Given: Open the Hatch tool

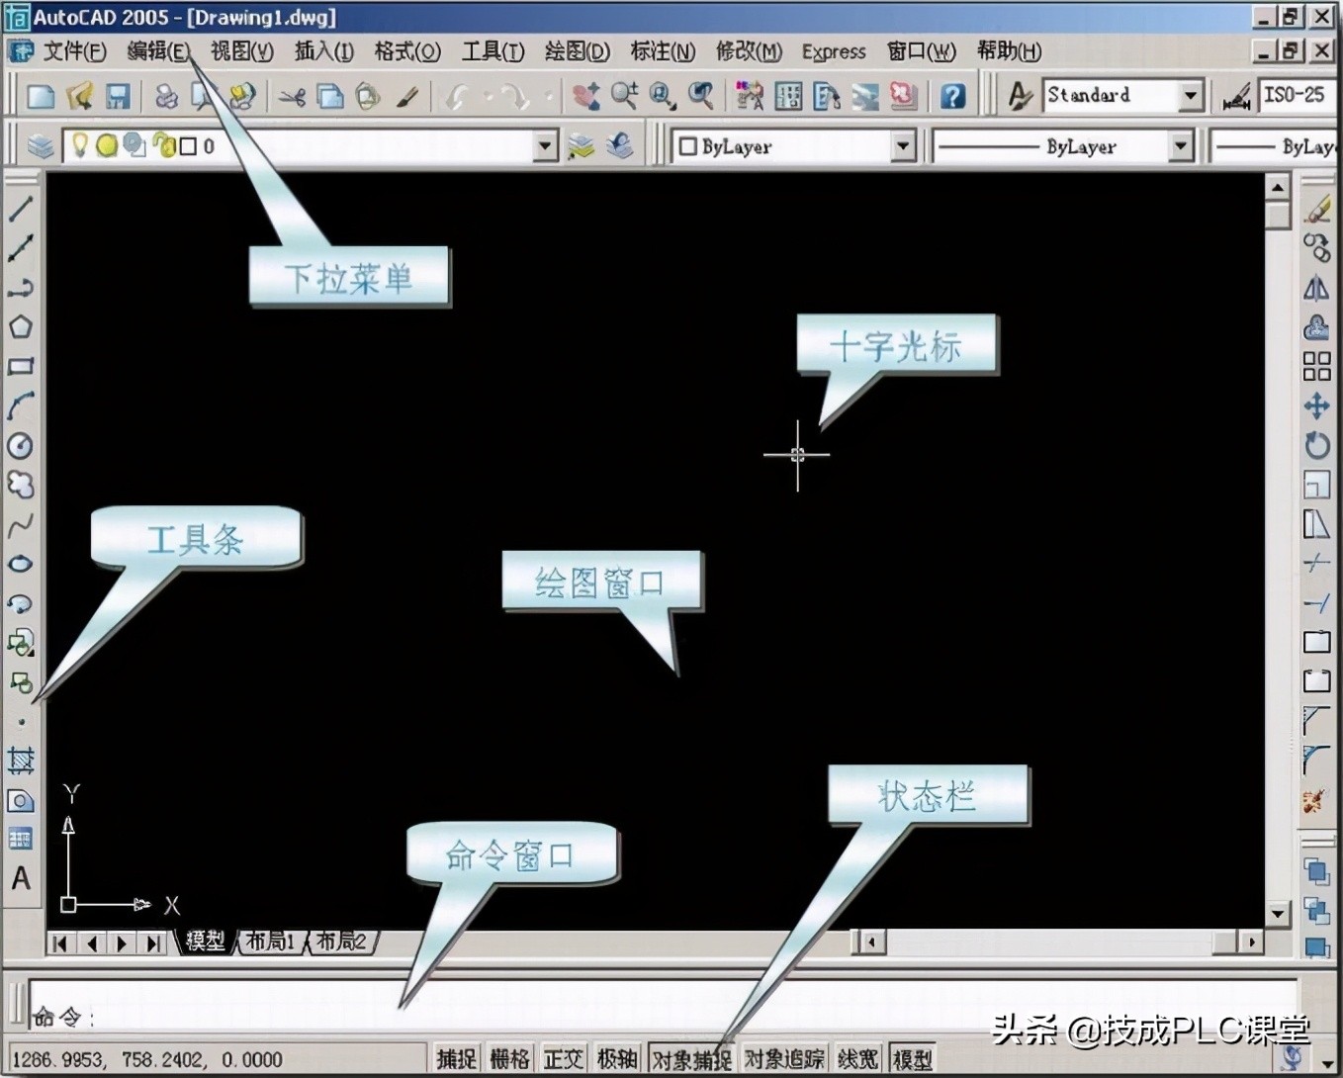Looking at the screenshot, I should (20, 760).
